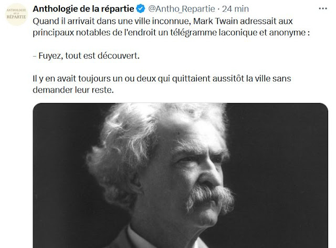Click the blue verified badge icon

tap(141, 9)
